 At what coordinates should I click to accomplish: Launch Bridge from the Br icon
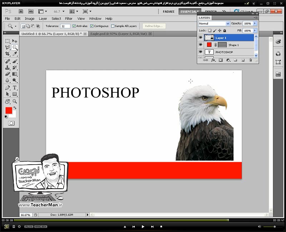(21, 11)
